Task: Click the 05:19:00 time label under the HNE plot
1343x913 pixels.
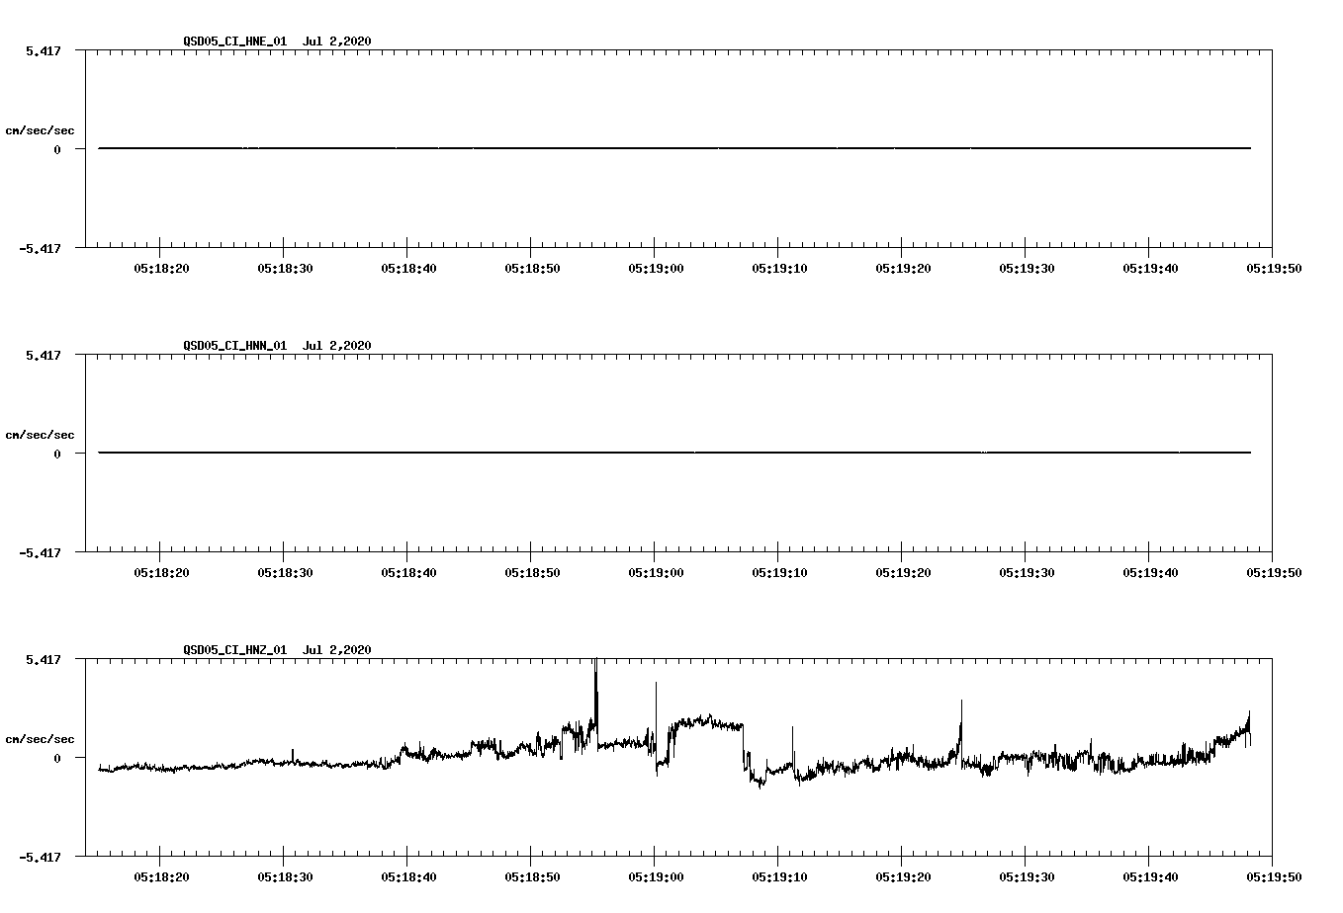Action: pyautogui.click(x=655, y=268)
